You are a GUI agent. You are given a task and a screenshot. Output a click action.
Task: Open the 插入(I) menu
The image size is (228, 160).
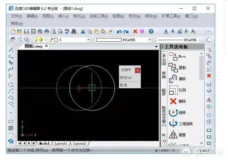pos(63,16)
